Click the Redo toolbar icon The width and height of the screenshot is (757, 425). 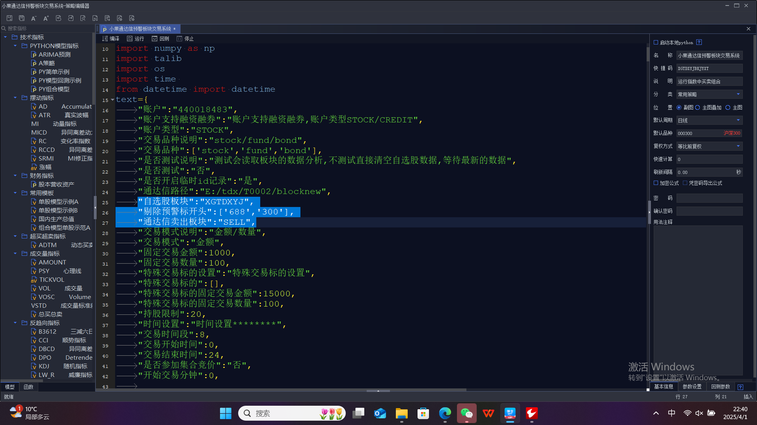click(x=71, y=18)
